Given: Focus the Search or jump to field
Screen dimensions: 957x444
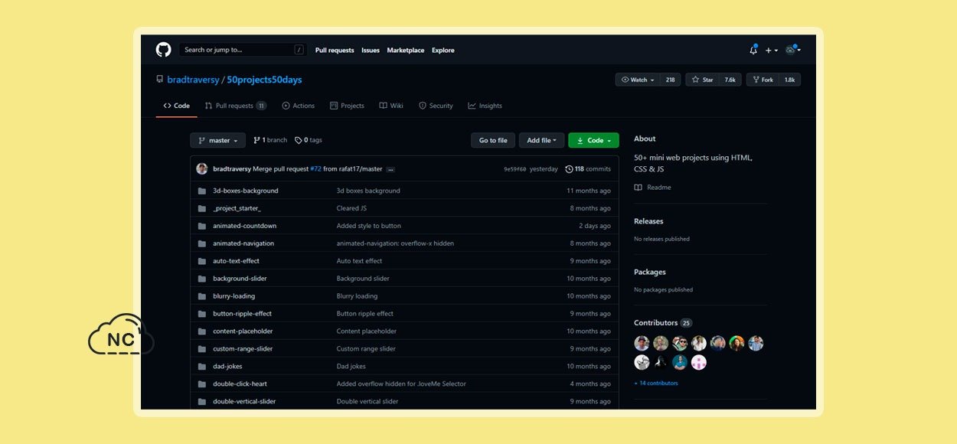Looking at the screenshot, I should pos(243,50).
